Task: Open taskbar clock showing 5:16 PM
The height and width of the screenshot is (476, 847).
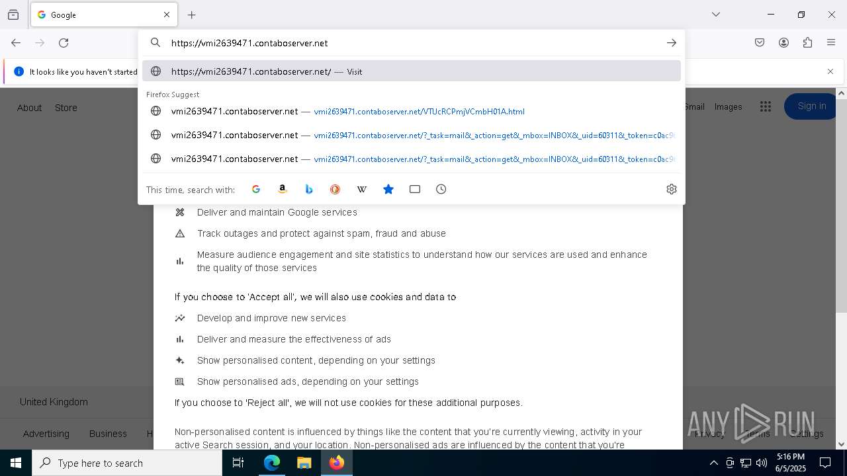Action: (791, 463)
